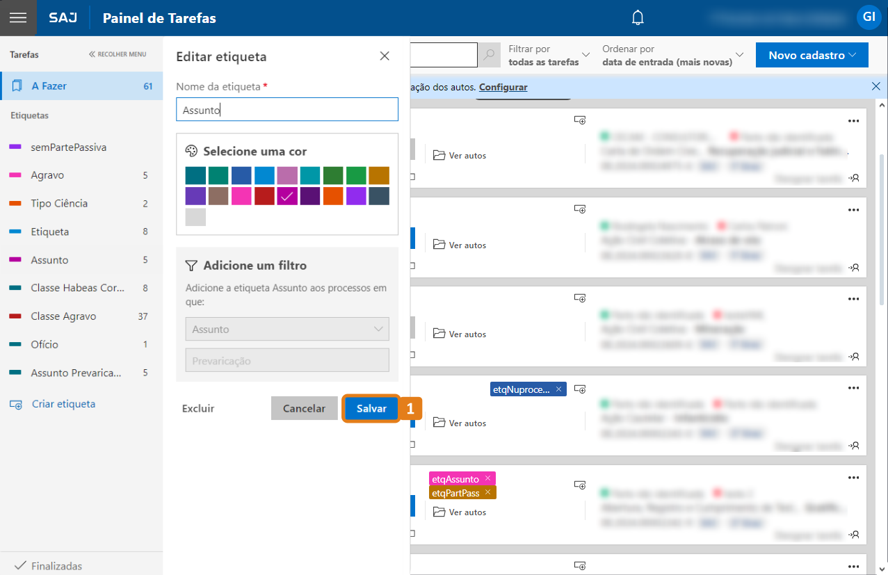Remove the etqNuproce tag
Image resolution: width=888 pixels, height=575 pixels.
(558, 389)
